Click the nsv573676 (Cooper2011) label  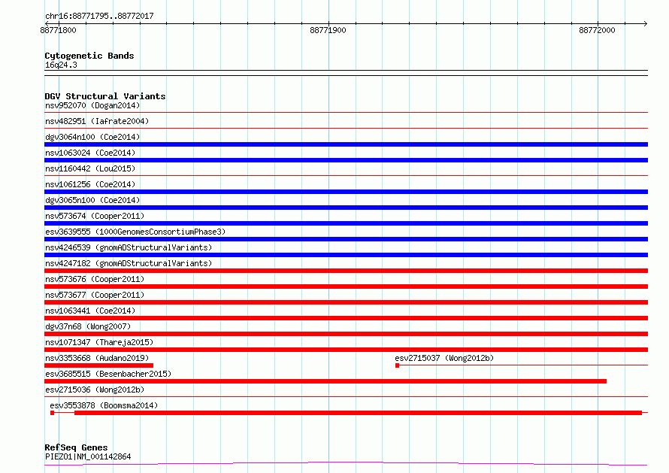pos(95,279)
